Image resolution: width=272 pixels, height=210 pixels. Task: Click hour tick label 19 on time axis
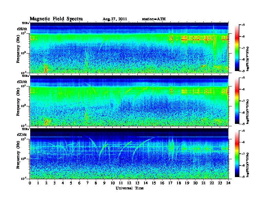187,183
